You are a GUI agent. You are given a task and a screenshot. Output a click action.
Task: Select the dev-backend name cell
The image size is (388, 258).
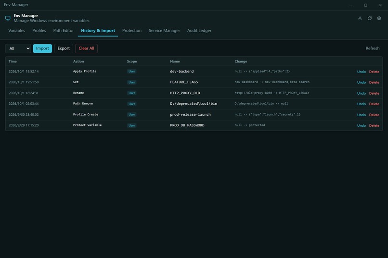[182, 72]
